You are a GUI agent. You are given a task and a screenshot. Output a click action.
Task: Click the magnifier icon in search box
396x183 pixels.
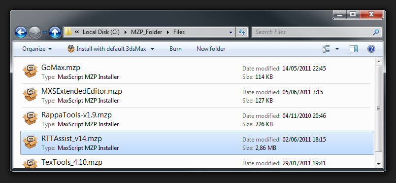[x=376, y=32]
